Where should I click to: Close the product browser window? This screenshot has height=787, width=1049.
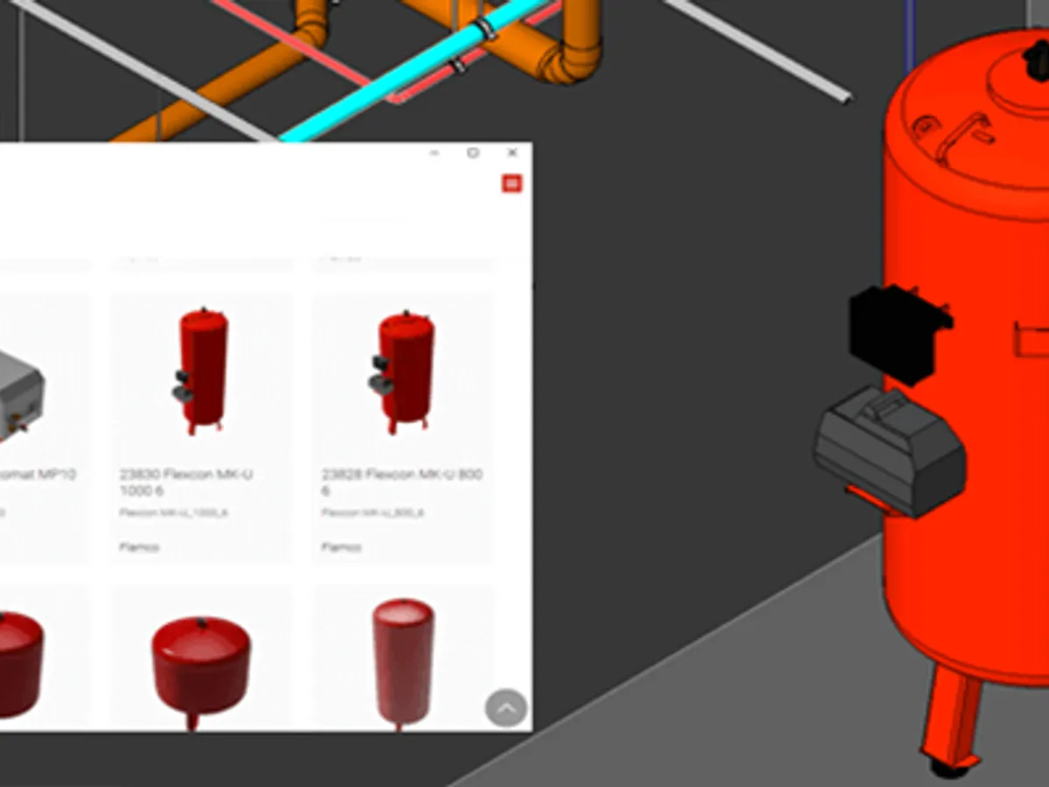(x=512, y=153)
